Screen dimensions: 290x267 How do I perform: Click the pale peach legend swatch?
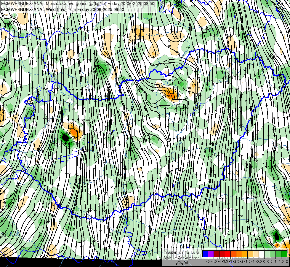[x=256, y=254]
